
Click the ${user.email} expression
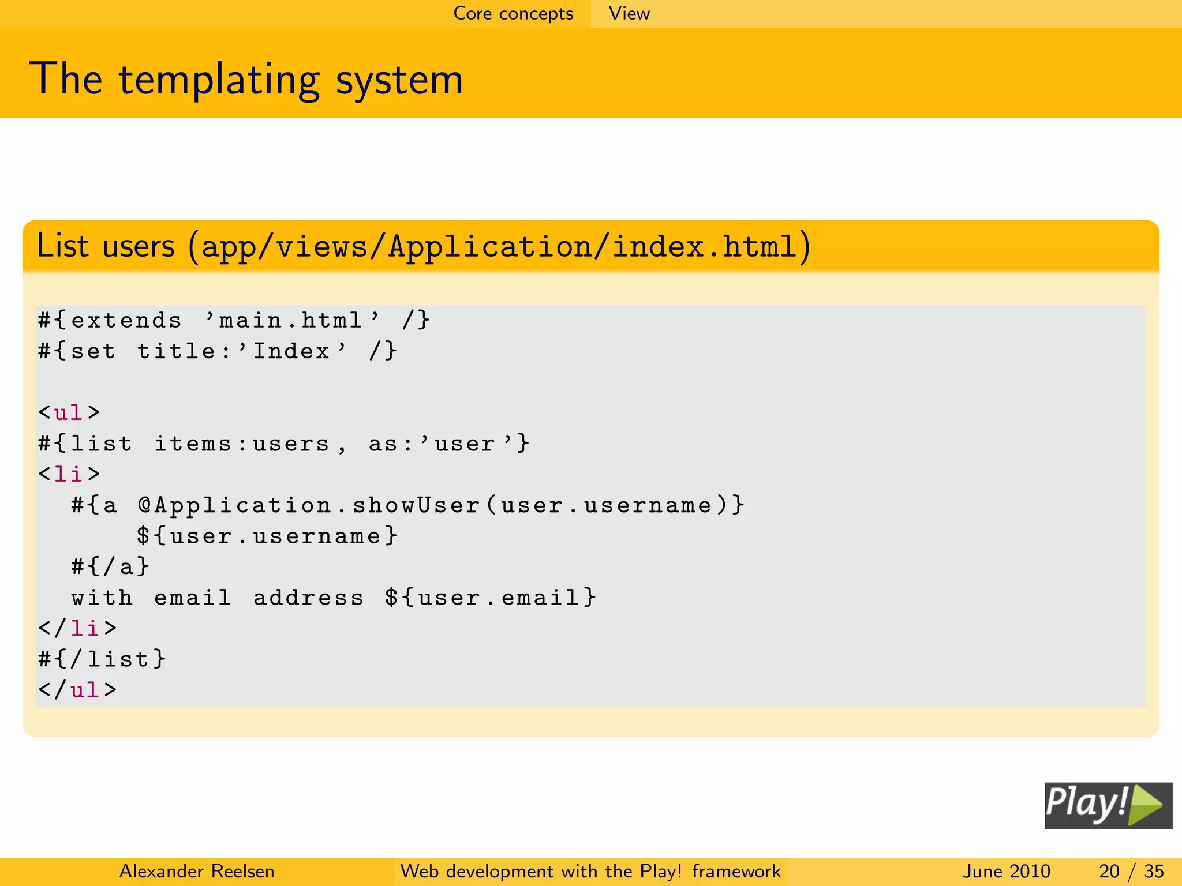coord(490,598)
